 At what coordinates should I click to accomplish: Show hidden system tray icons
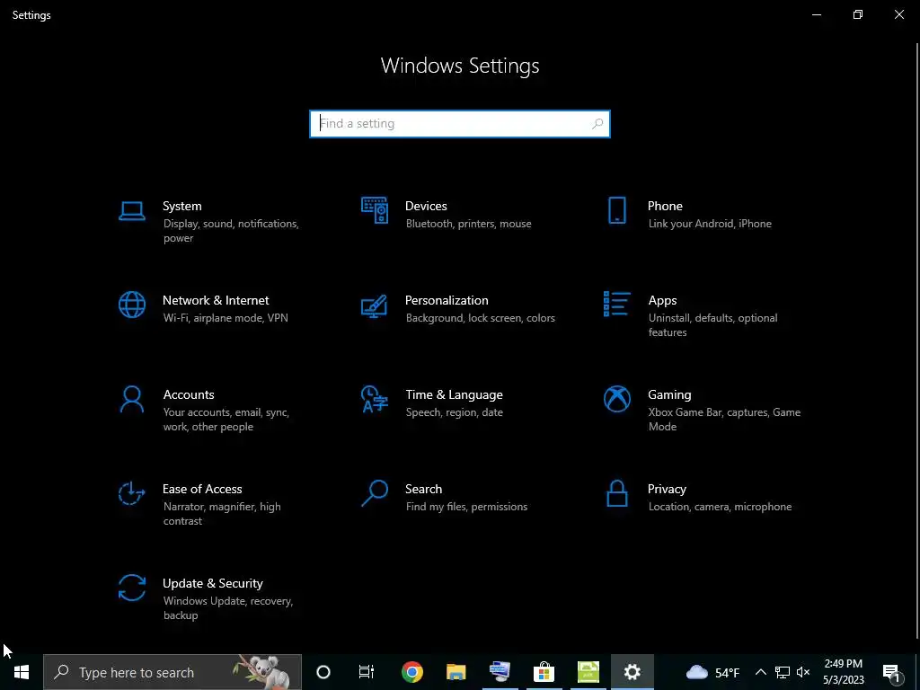tap(760, 672)
